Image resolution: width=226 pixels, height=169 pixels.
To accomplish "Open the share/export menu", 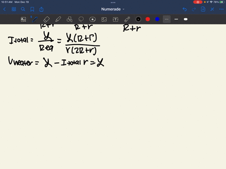I will 41,9.
